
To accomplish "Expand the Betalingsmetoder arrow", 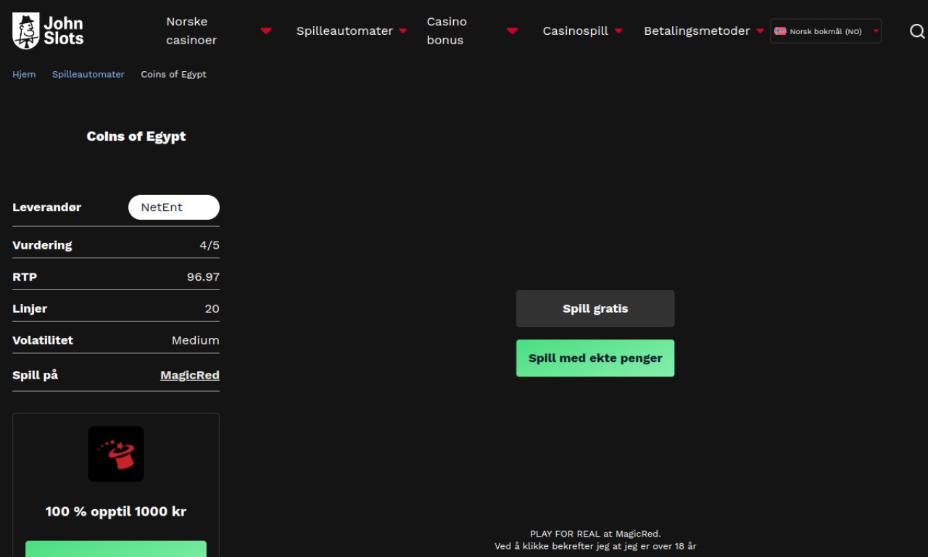I will click(x=760, y=31).
